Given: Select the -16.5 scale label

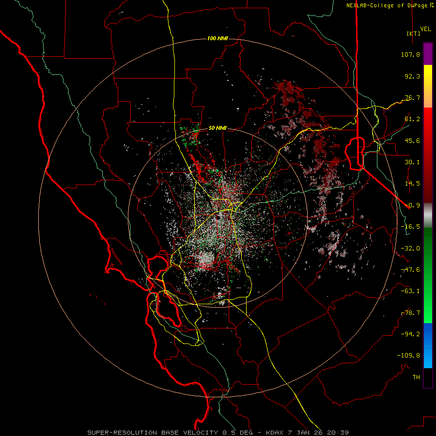Looking at the screenshot, I should point(410,227).
